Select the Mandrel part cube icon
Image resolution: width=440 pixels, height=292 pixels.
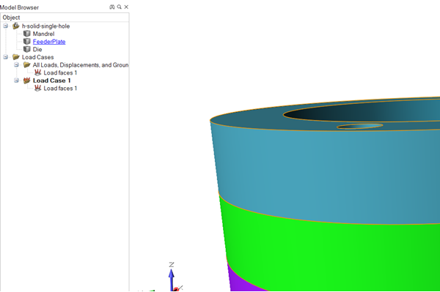pyautogui.click(x=27, y=34)
